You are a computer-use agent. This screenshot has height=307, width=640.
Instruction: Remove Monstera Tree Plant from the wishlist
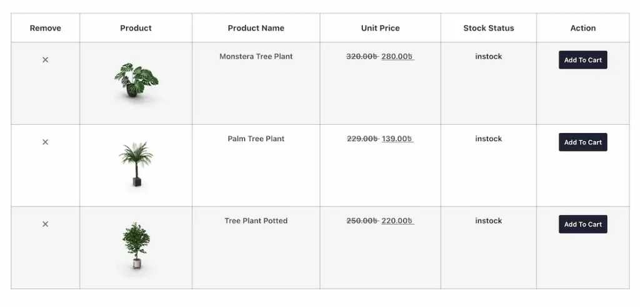tap(45, 59)
